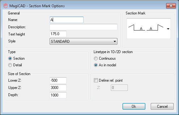Expand the Style STANDARD dropdown
This screenshot has height=115, width=179.
click(84, 41)
